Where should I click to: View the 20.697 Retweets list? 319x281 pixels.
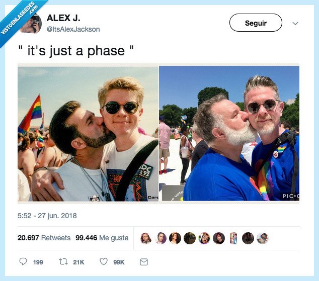44,238
